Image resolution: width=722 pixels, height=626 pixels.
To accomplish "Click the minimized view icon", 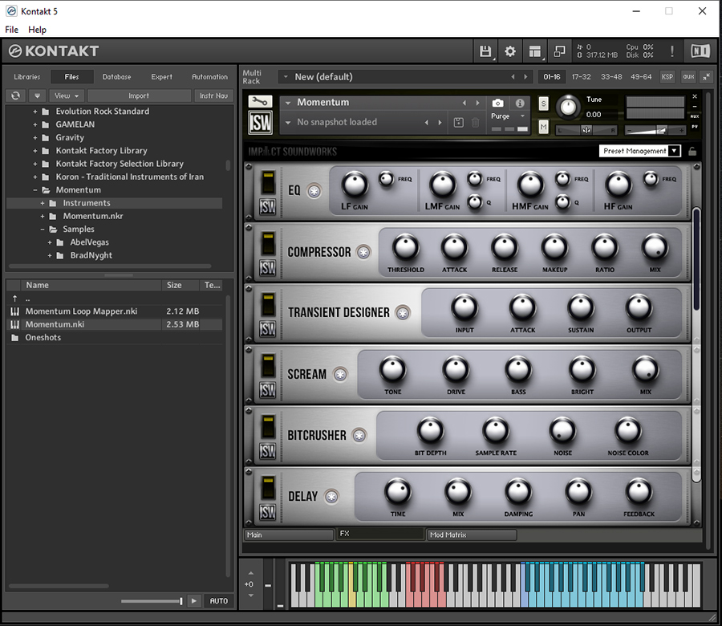I will coord(559,51).
